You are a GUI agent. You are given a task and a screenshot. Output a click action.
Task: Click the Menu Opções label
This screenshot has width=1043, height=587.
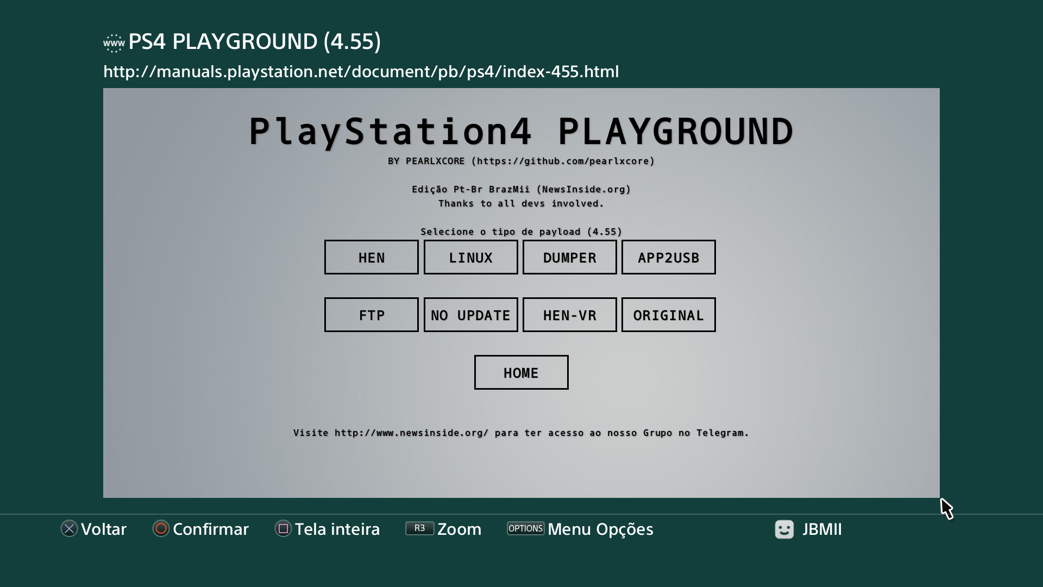[600, 530]
